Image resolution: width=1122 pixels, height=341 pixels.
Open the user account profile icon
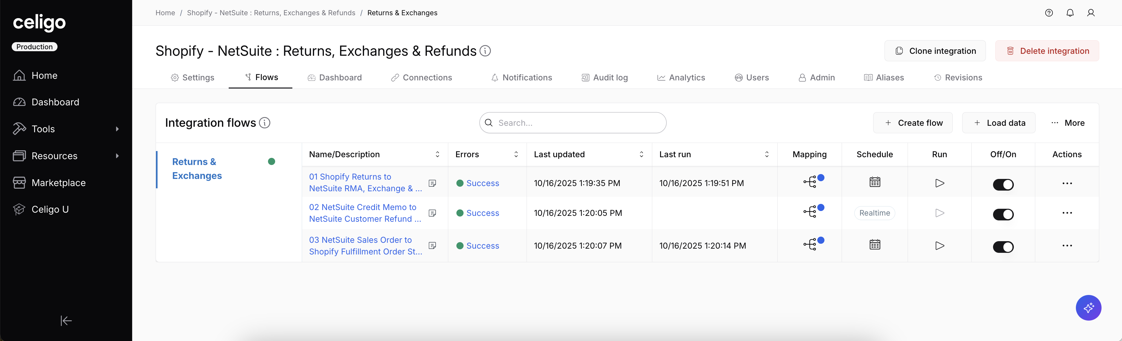point(1090,13)
